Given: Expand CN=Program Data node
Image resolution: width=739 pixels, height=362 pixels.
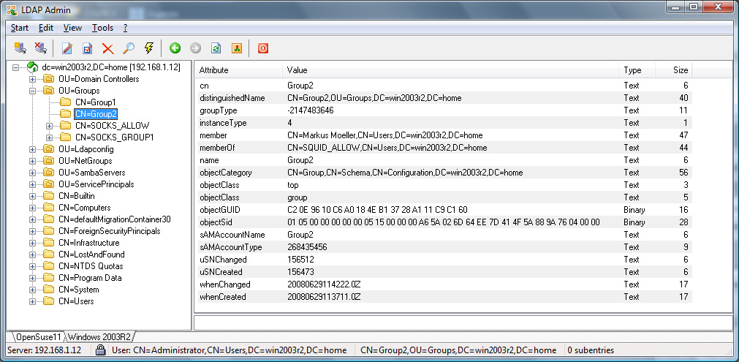Looking at the screenshot, I should coord(32,278).
